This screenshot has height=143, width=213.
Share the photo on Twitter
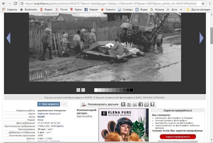tap(146, 104)
